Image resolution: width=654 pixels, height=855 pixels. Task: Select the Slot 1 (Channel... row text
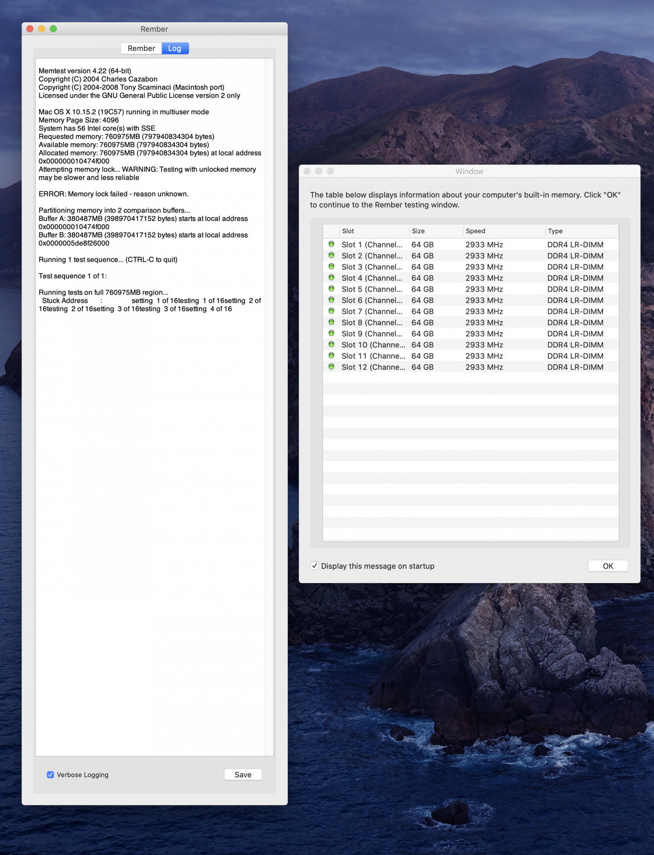coord(372,245)
